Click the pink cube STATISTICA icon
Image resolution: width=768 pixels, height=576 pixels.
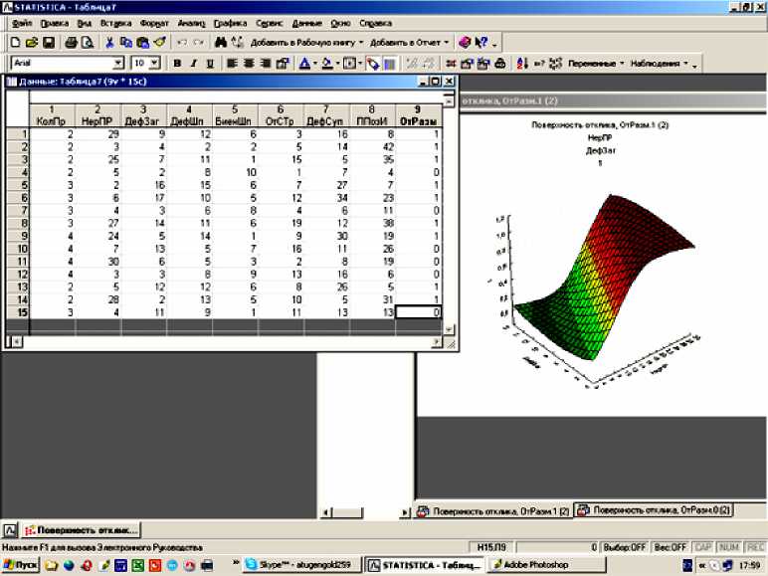tap(465, 43)
